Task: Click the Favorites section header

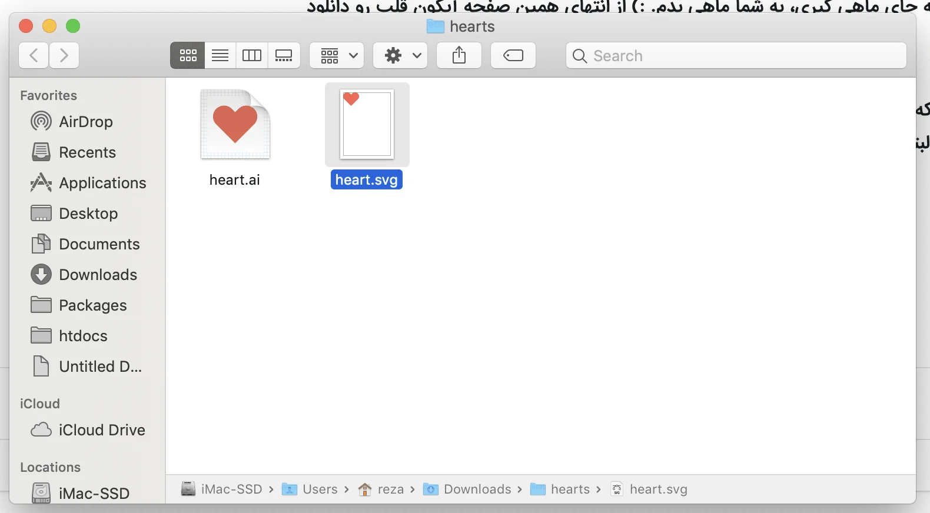Action: coord(48,95)
